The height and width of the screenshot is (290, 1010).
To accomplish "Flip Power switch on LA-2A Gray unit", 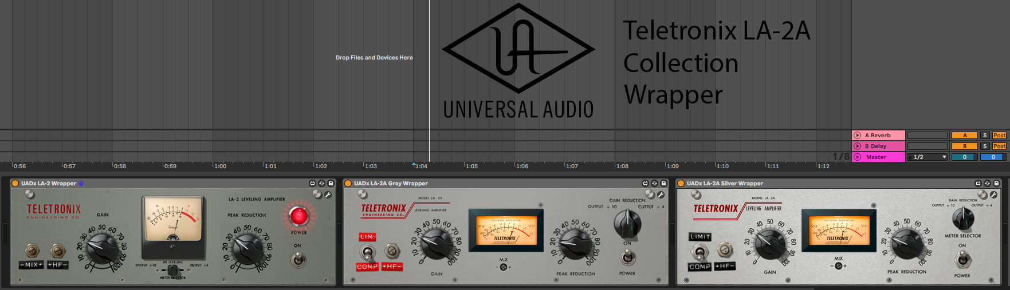I will (628, 258).
